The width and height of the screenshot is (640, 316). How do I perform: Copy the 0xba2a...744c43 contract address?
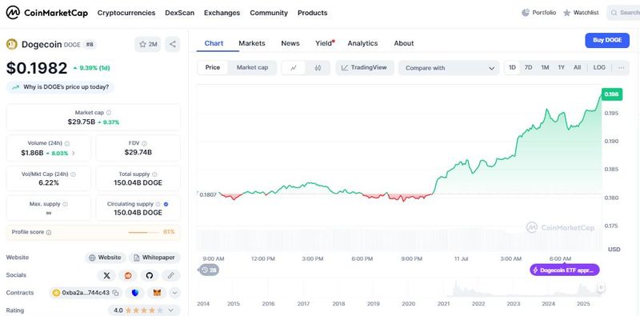pos(116,293)
